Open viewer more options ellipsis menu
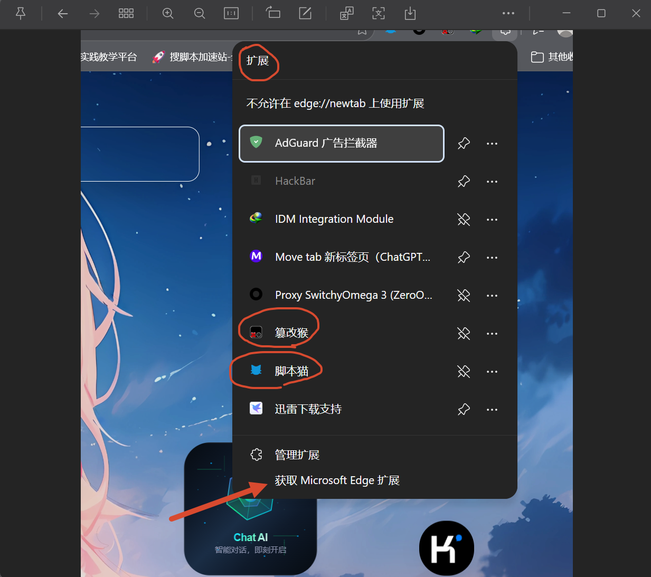The width and height of the screenshot is (651, 577). pyautogui.click(x=508, y=13)
